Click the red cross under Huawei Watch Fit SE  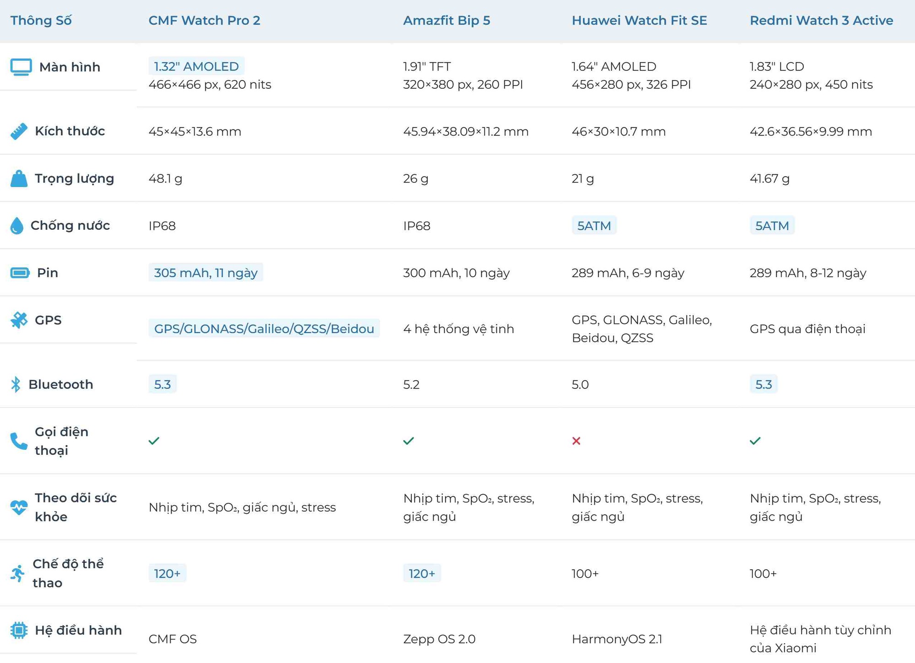[x=576, y=441]
